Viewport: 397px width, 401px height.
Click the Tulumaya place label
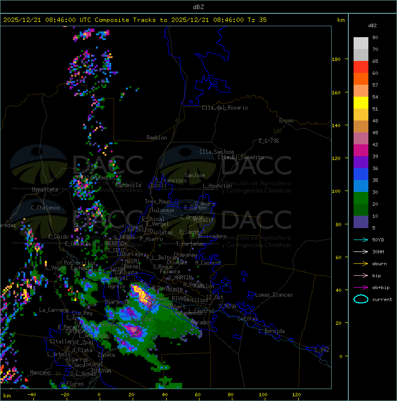pyautogui.click(x=163, y=210)
